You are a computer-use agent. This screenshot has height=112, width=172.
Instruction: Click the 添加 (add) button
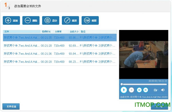[x=11, y=20]
